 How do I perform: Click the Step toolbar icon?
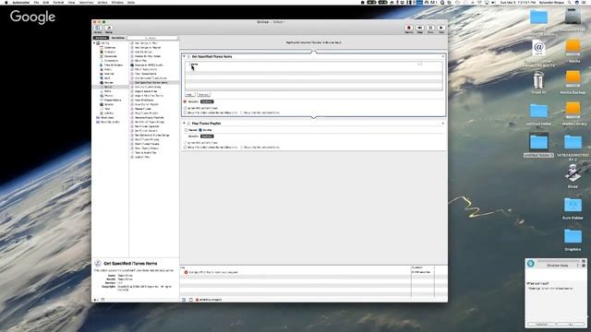pos(420,28)
